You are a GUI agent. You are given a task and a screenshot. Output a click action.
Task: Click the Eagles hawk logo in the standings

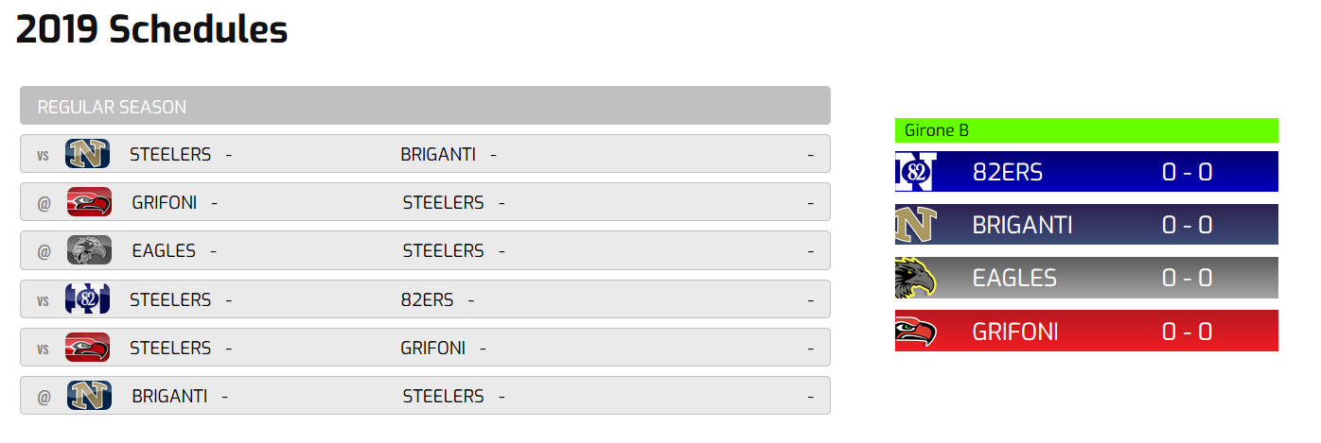click(x=916, y=278)
